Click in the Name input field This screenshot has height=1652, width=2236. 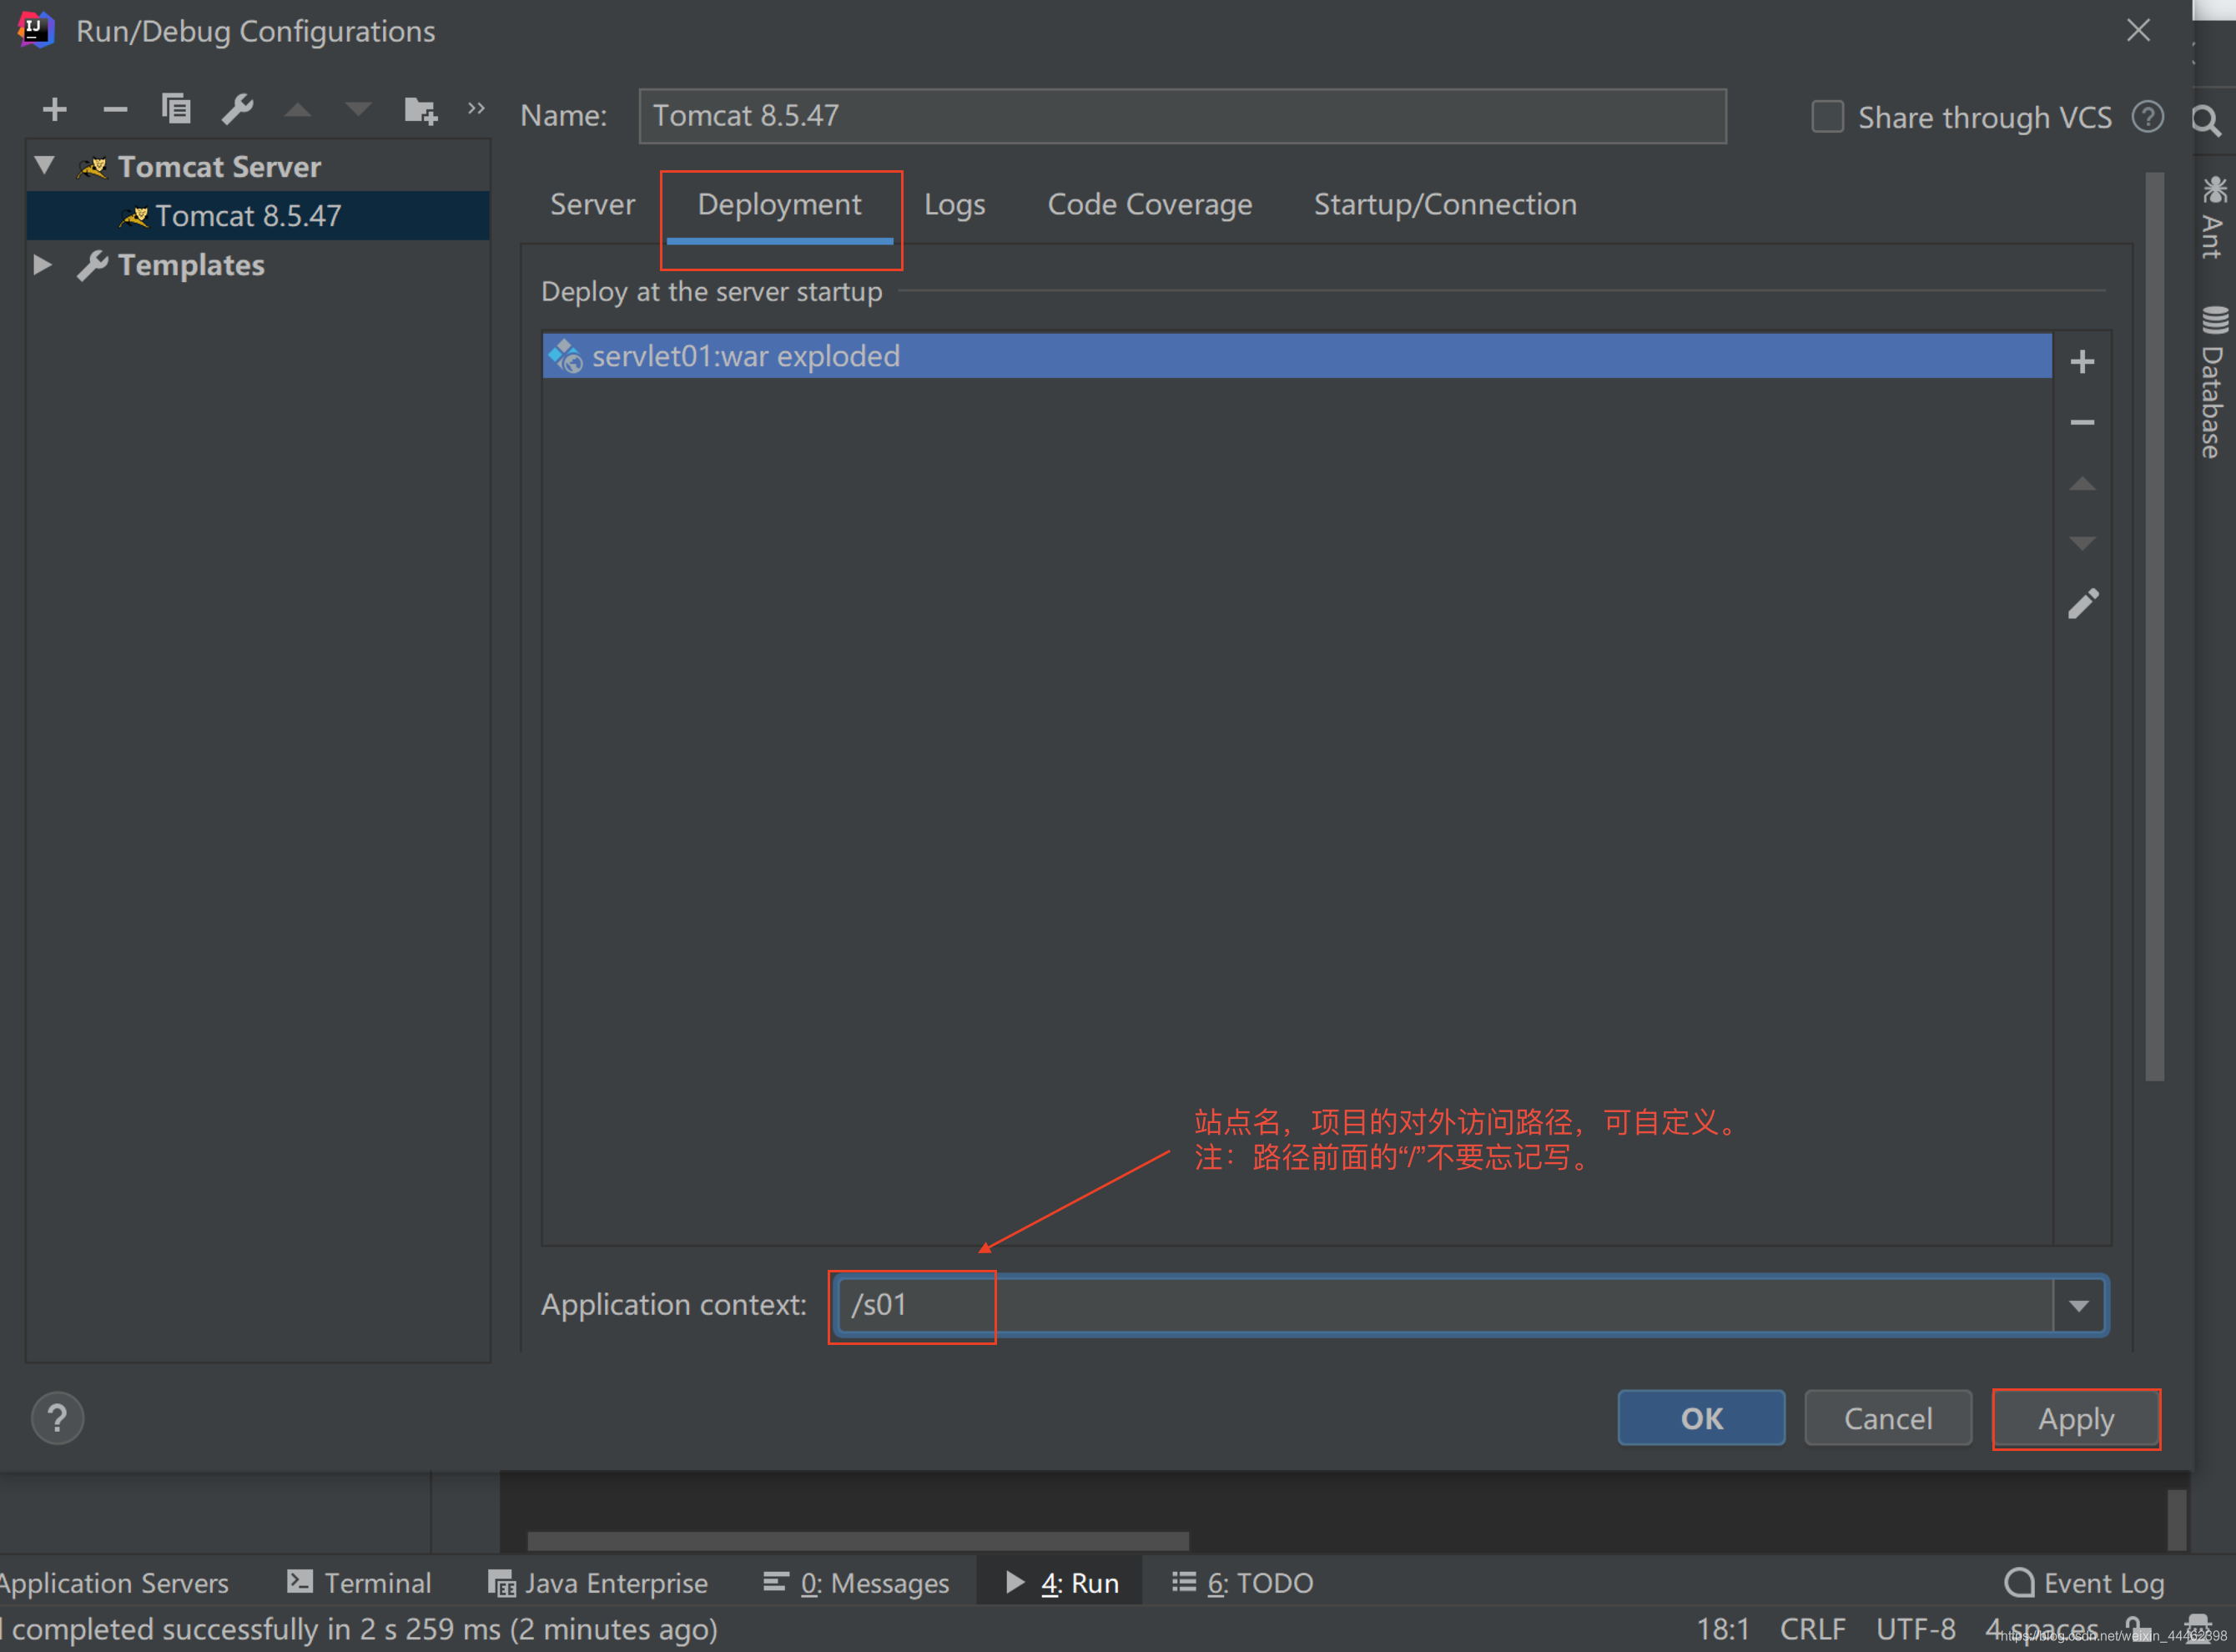1182,116
